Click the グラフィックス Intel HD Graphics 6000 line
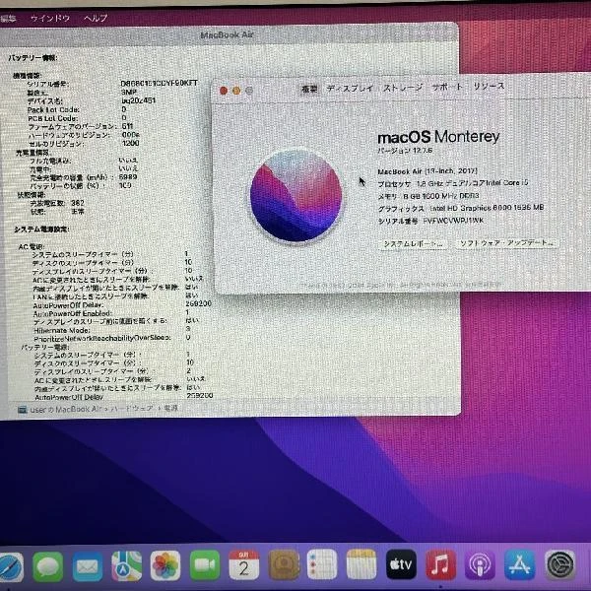Screen dimensions: 591x591 point(461,208)
